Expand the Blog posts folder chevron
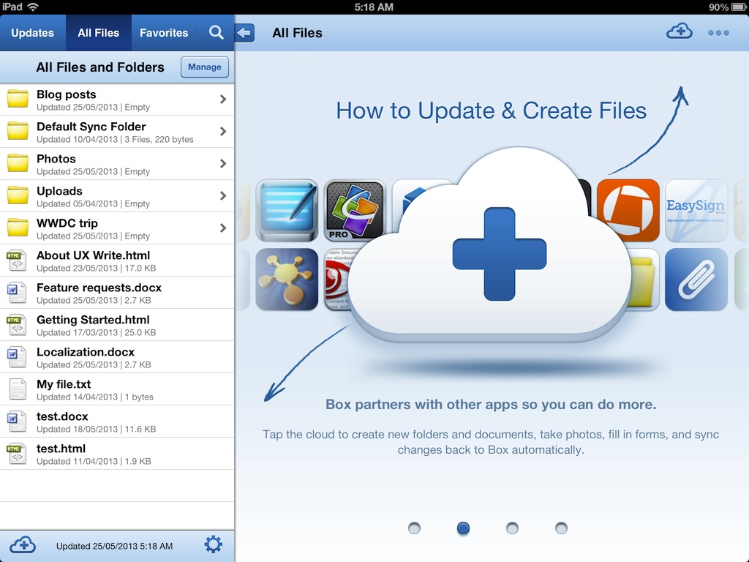Image resolution: width=749 pixels, height=562 pixels. pos(223,99)
